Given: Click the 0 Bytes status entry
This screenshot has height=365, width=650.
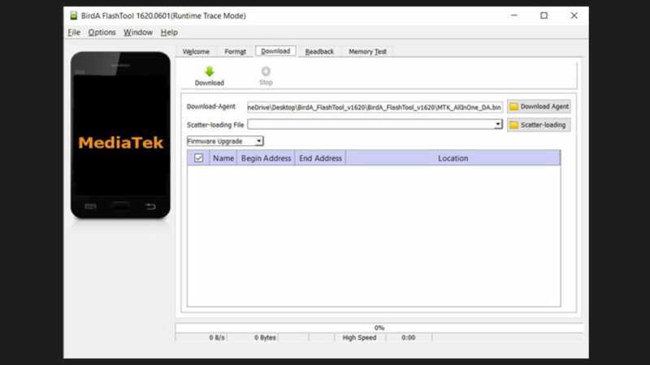Looking at the screenshot, I should (x=266, y=337).
